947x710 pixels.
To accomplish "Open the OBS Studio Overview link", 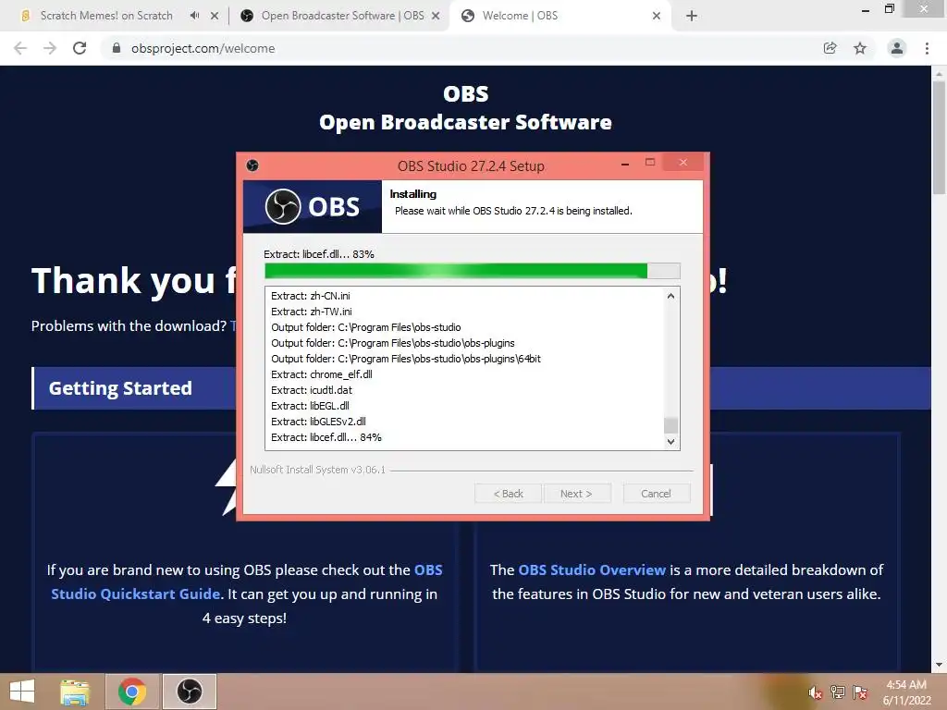I will pyautogui.click(x=592, y=569).
